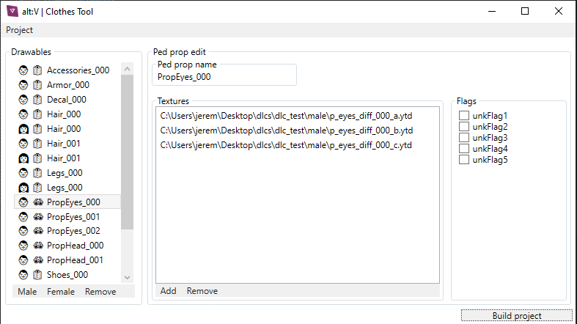Click Remove below the Textures list
This screenshot has width=577, height=324.
click(202, 291)
